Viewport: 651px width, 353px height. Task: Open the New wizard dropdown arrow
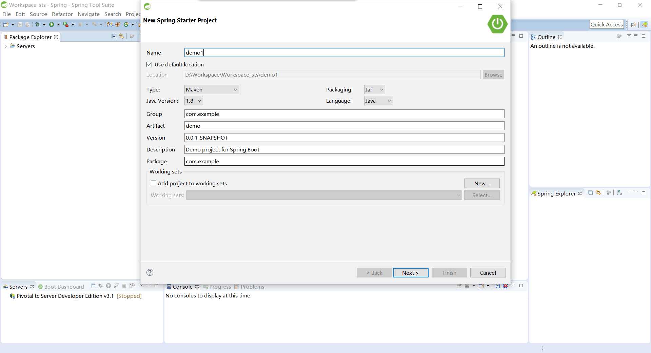pos(13,24)
